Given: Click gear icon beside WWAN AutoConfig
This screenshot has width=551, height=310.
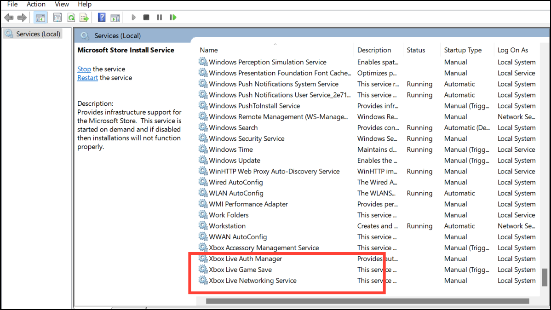Looking at the screenshot, I should [x=203, y=236].
